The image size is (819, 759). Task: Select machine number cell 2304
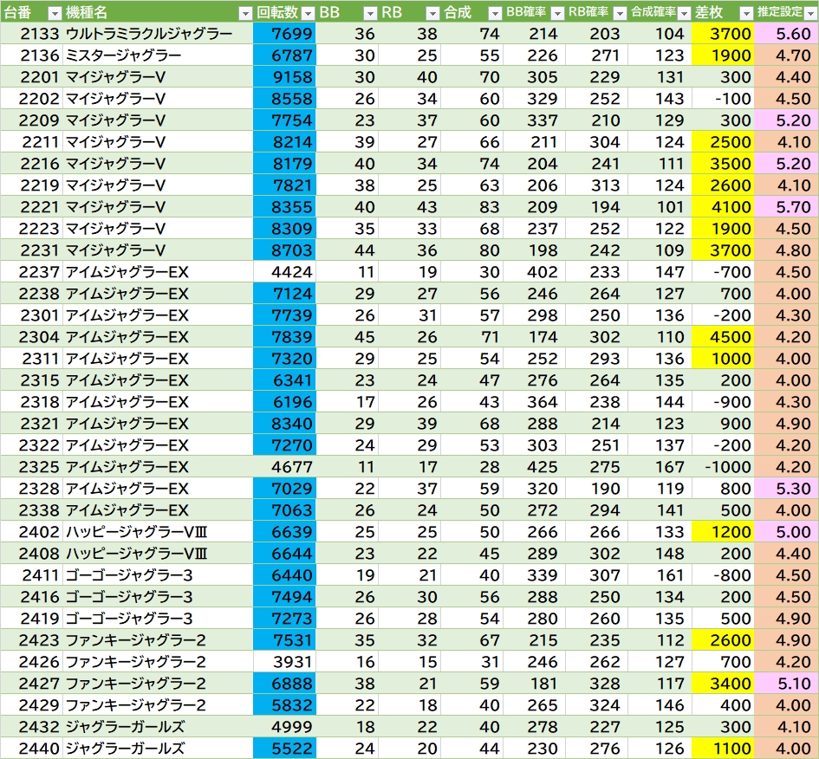[x=32, y=337]
